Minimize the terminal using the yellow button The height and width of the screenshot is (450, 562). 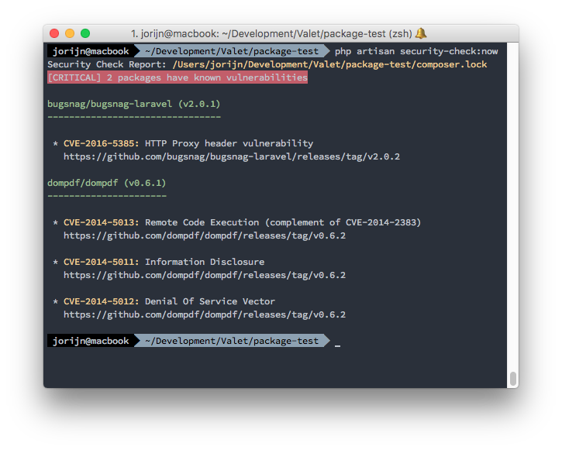[70, 33]
